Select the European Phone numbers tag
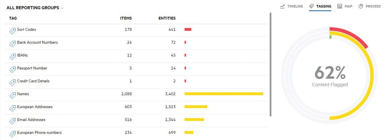 [39, 133]
